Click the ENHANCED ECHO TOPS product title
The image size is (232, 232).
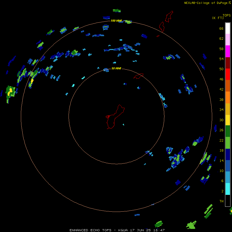[90, 230]
